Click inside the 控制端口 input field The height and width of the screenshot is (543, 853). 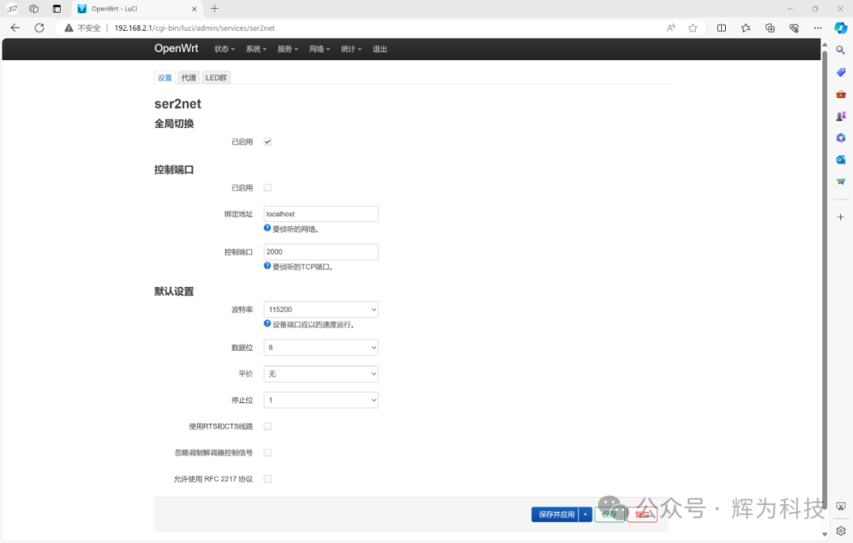[320, 251]
